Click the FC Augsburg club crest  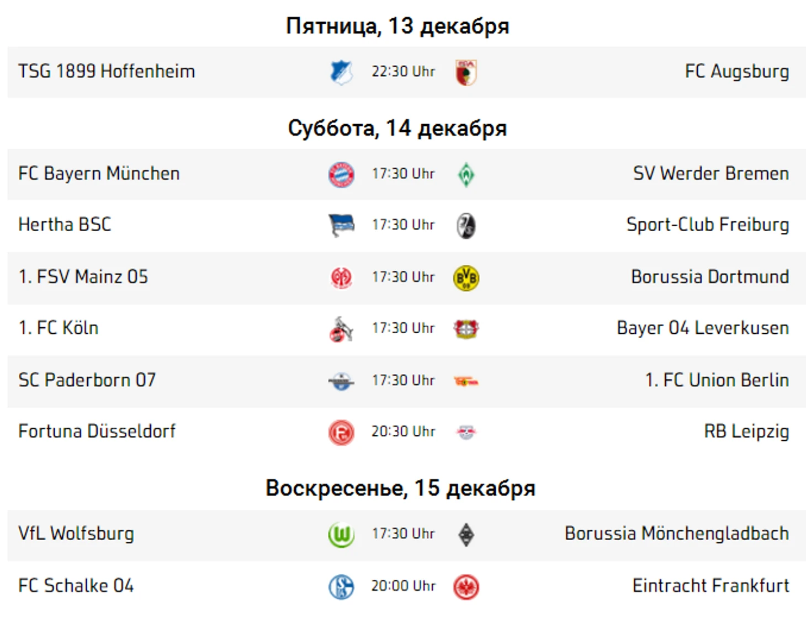(x=466, y=72)
